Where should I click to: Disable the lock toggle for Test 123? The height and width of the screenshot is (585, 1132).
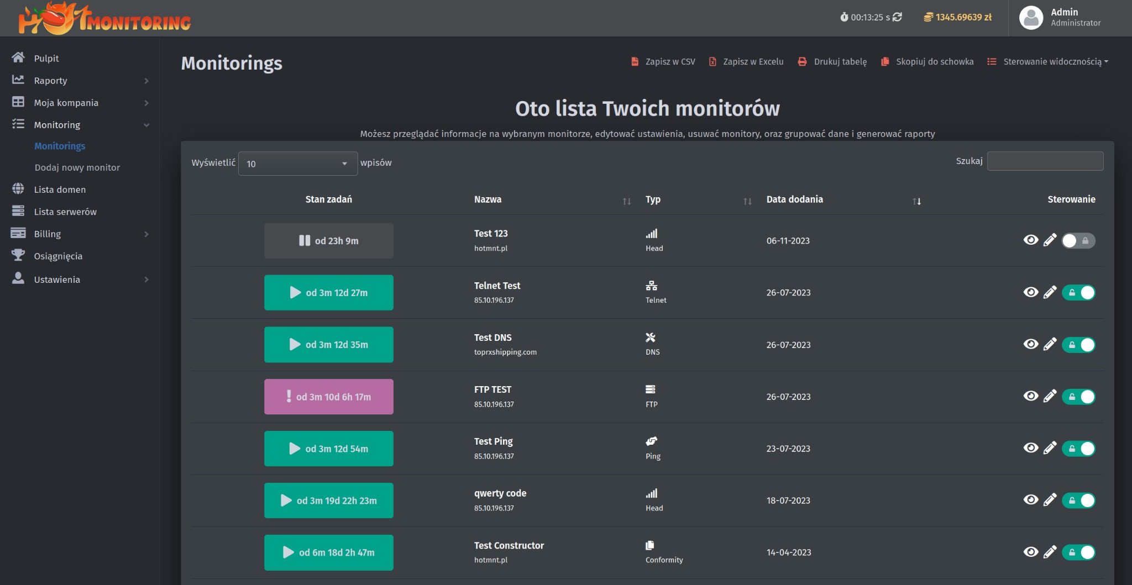1078,240
